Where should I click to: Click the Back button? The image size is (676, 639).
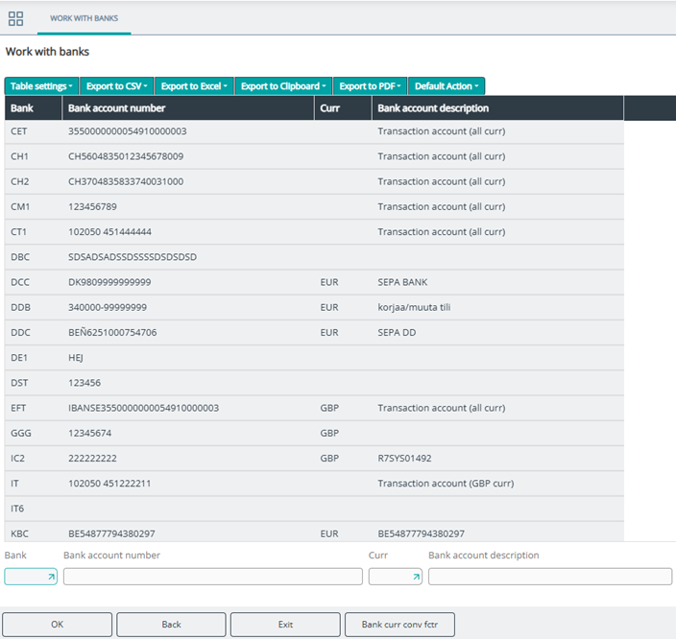[x=171, y=625]
